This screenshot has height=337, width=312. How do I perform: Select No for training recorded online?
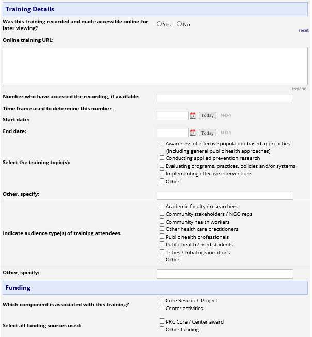tap(179, 24)
